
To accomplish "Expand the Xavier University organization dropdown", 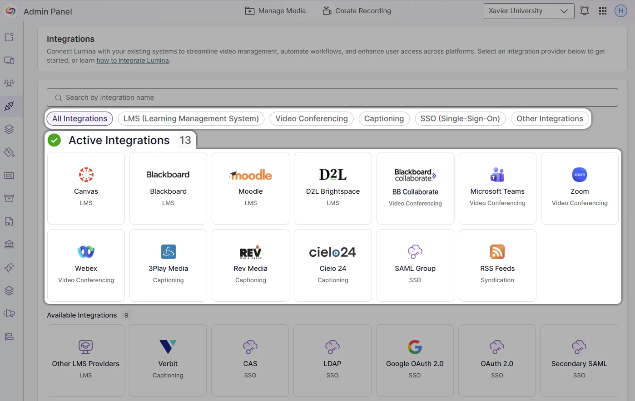I will tap(529, 11).
